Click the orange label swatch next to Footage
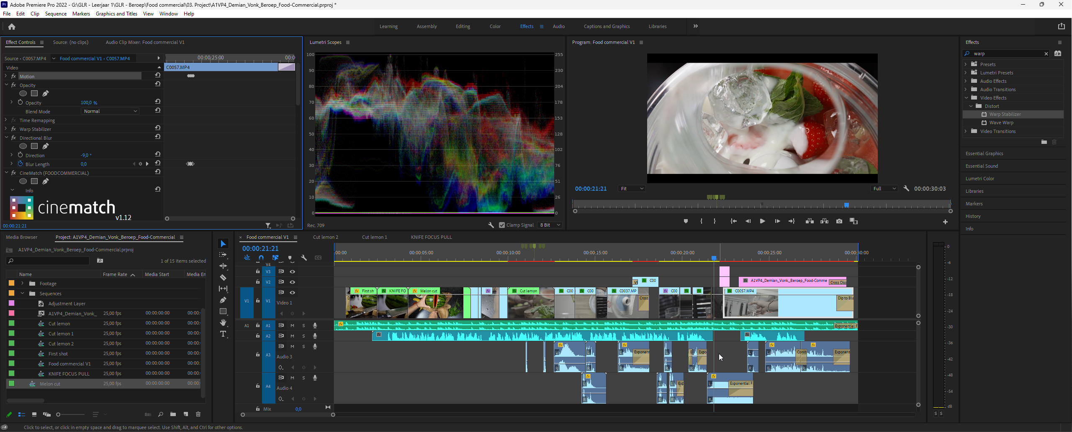The width and height of the screenshot is (1072, 432). pos(12,284)
